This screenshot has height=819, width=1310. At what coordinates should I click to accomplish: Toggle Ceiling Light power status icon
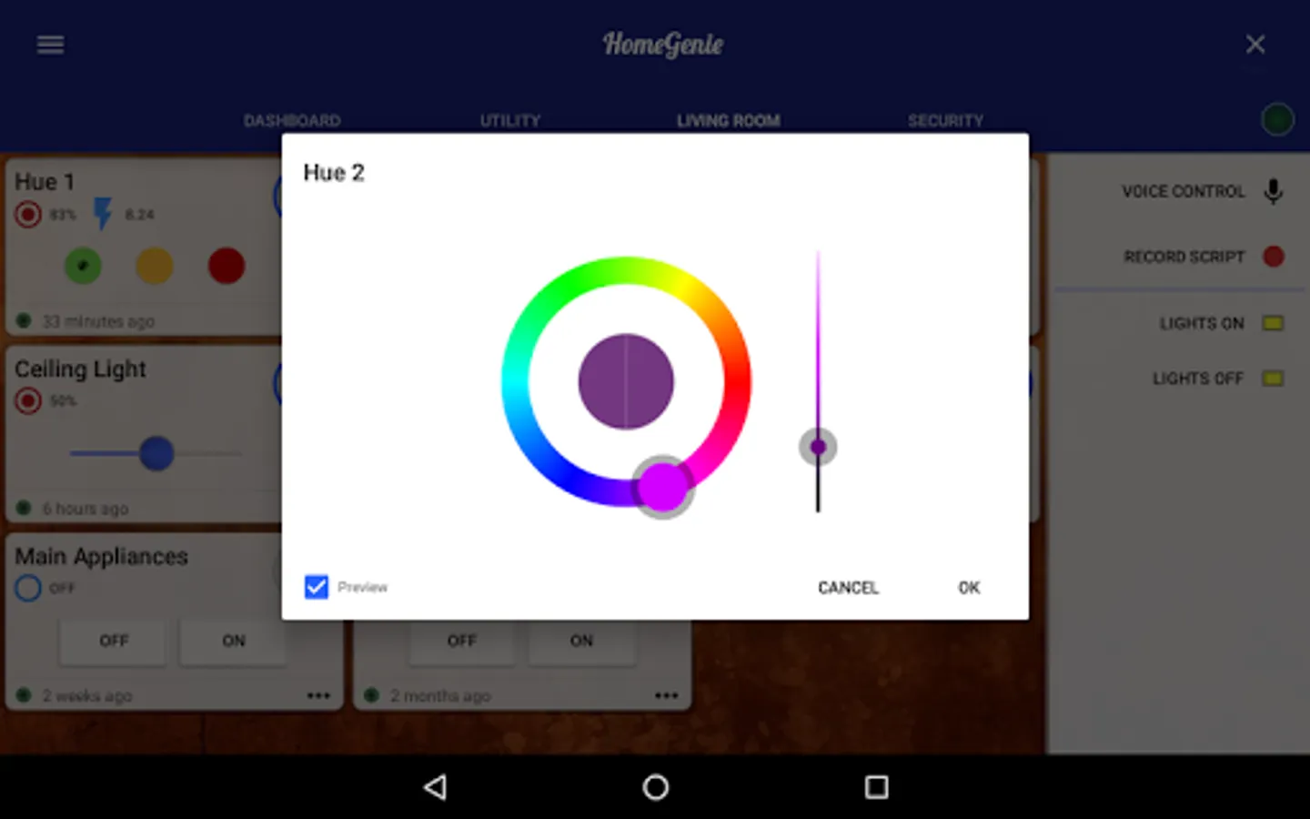pos(28,400)
